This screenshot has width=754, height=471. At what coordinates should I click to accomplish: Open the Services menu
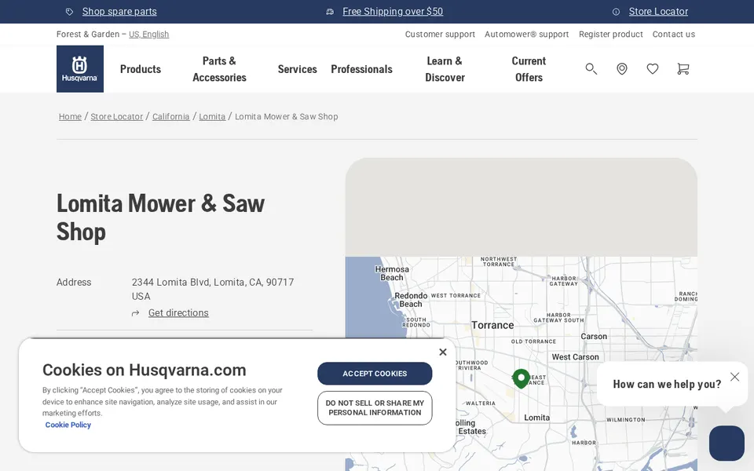tap(297, 69)
